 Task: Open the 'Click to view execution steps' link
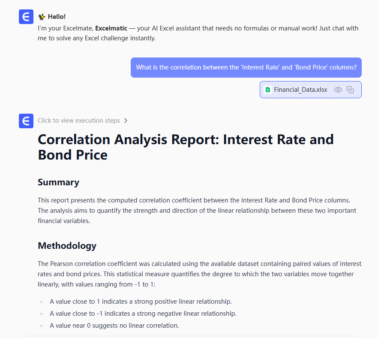coord(79,121)
